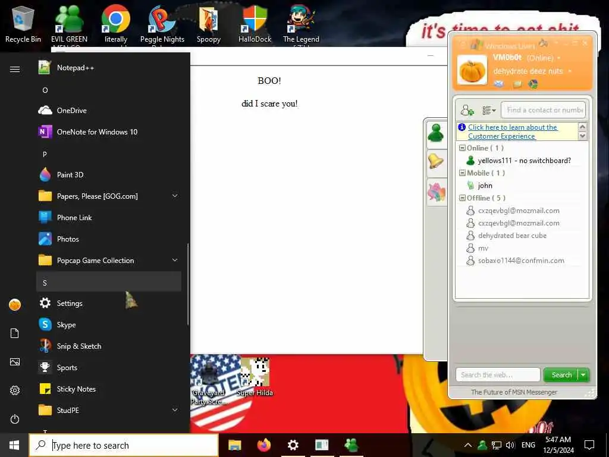The height and width of the screenshot is (457, 609).
Task: Open Settings gear in Start menu rail
Action: 15,390
